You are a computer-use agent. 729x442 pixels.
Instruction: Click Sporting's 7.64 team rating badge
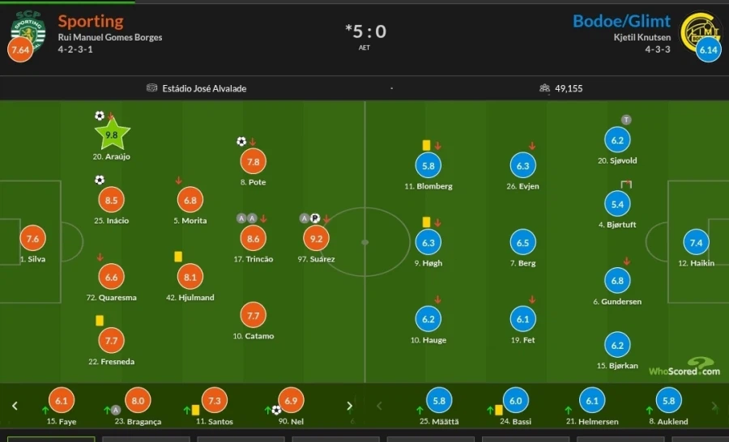[x=19, y=50]
